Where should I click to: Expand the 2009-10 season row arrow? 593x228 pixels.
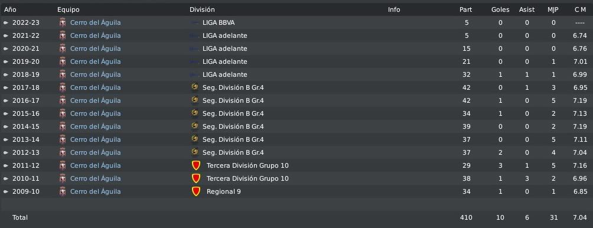pyautogui.click(x=6, y=191)
